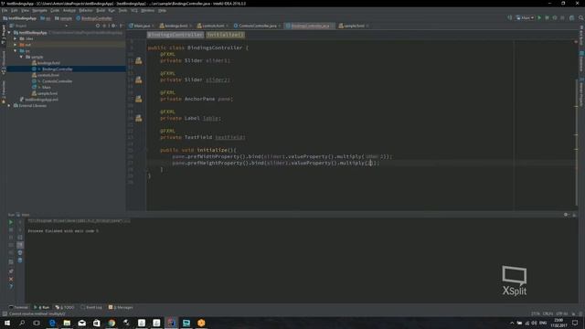Click FXML gutter icon beside slider1 field
585x329 pixels.
(x=138, y=60)
